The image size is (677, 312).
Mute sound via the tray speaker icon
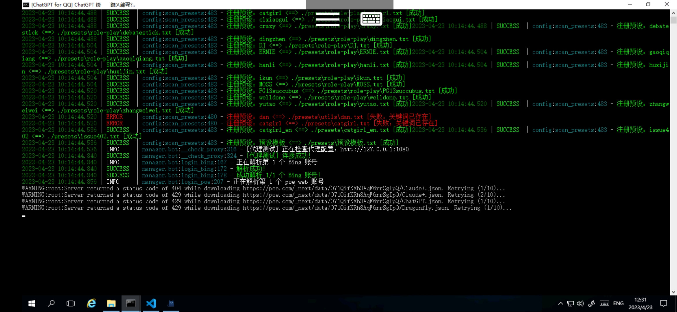coord(580,304)
